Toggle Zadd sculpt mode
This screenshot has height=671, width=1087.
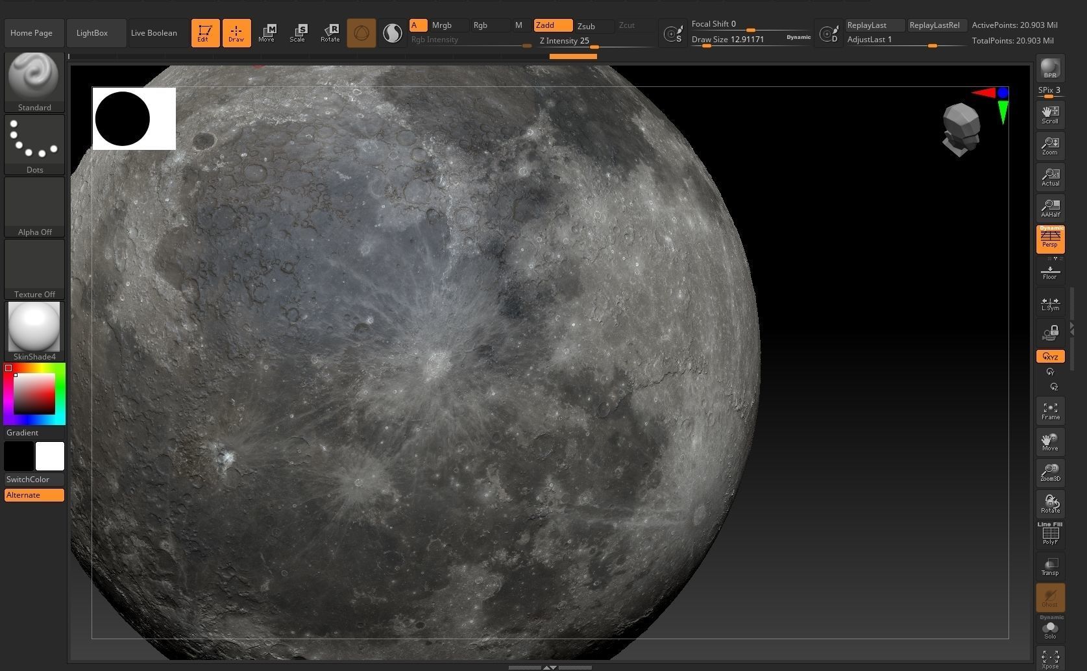tap(553, 25)
